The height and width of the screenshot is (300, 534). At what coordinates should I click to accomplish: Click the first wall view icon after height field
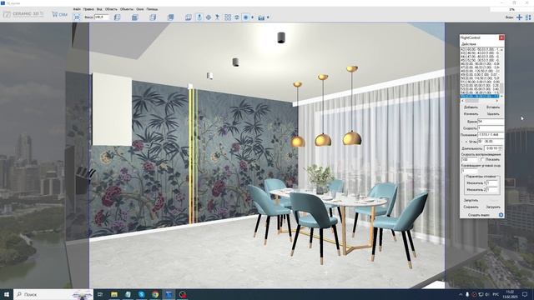(x=117, y=17)
